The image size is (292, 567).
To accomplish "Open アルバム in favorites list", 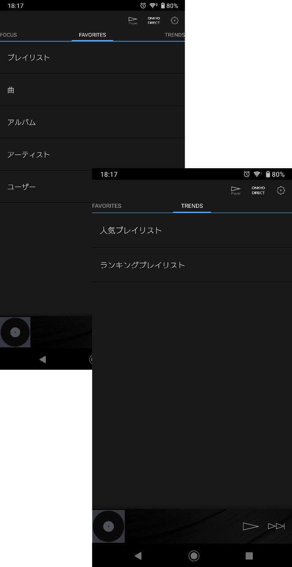I will tap(92, 122).
